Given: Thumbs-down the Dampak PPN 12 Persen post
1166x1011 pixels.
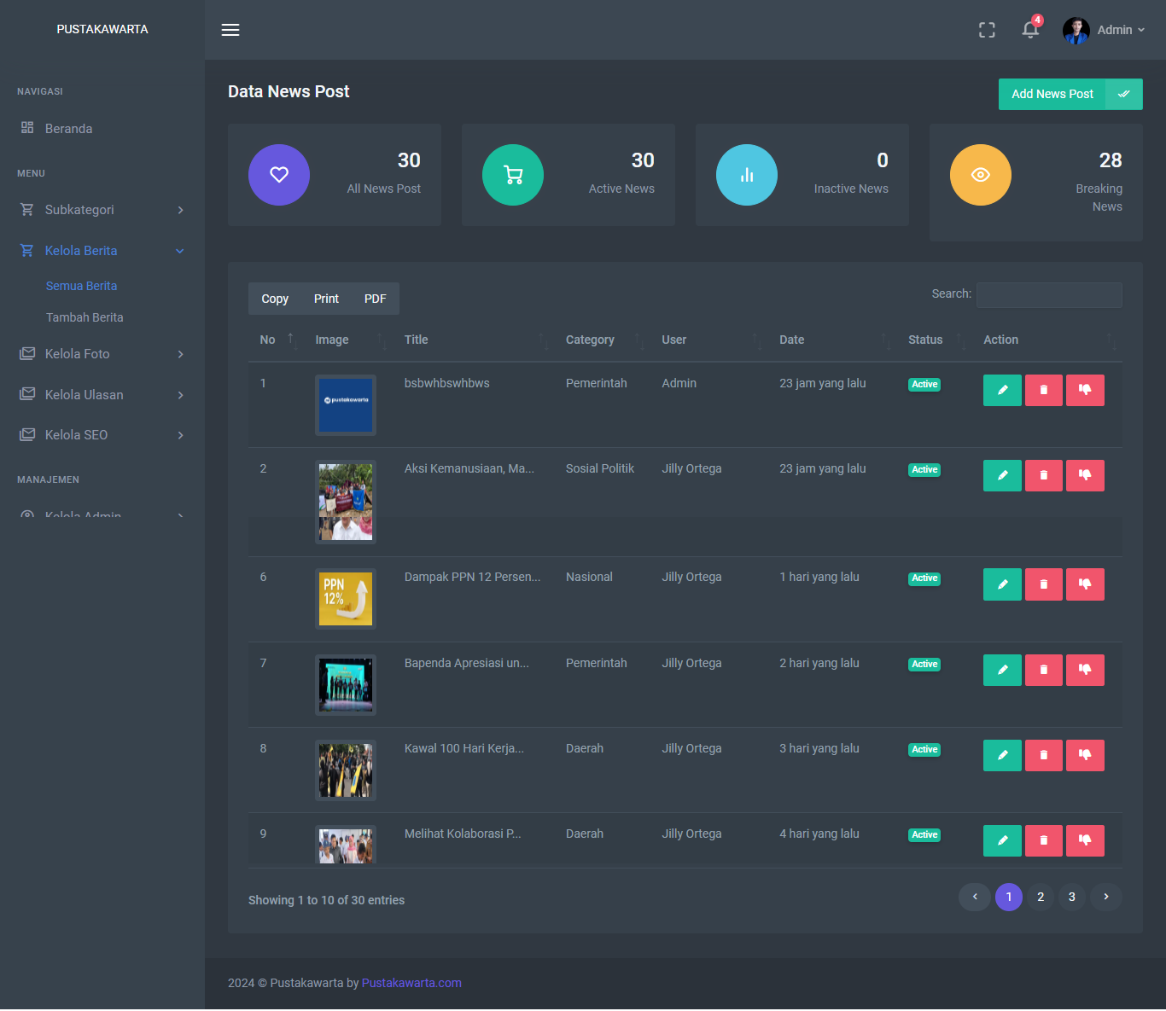Looking at the screenshot, I should (x=1085, y=584).
